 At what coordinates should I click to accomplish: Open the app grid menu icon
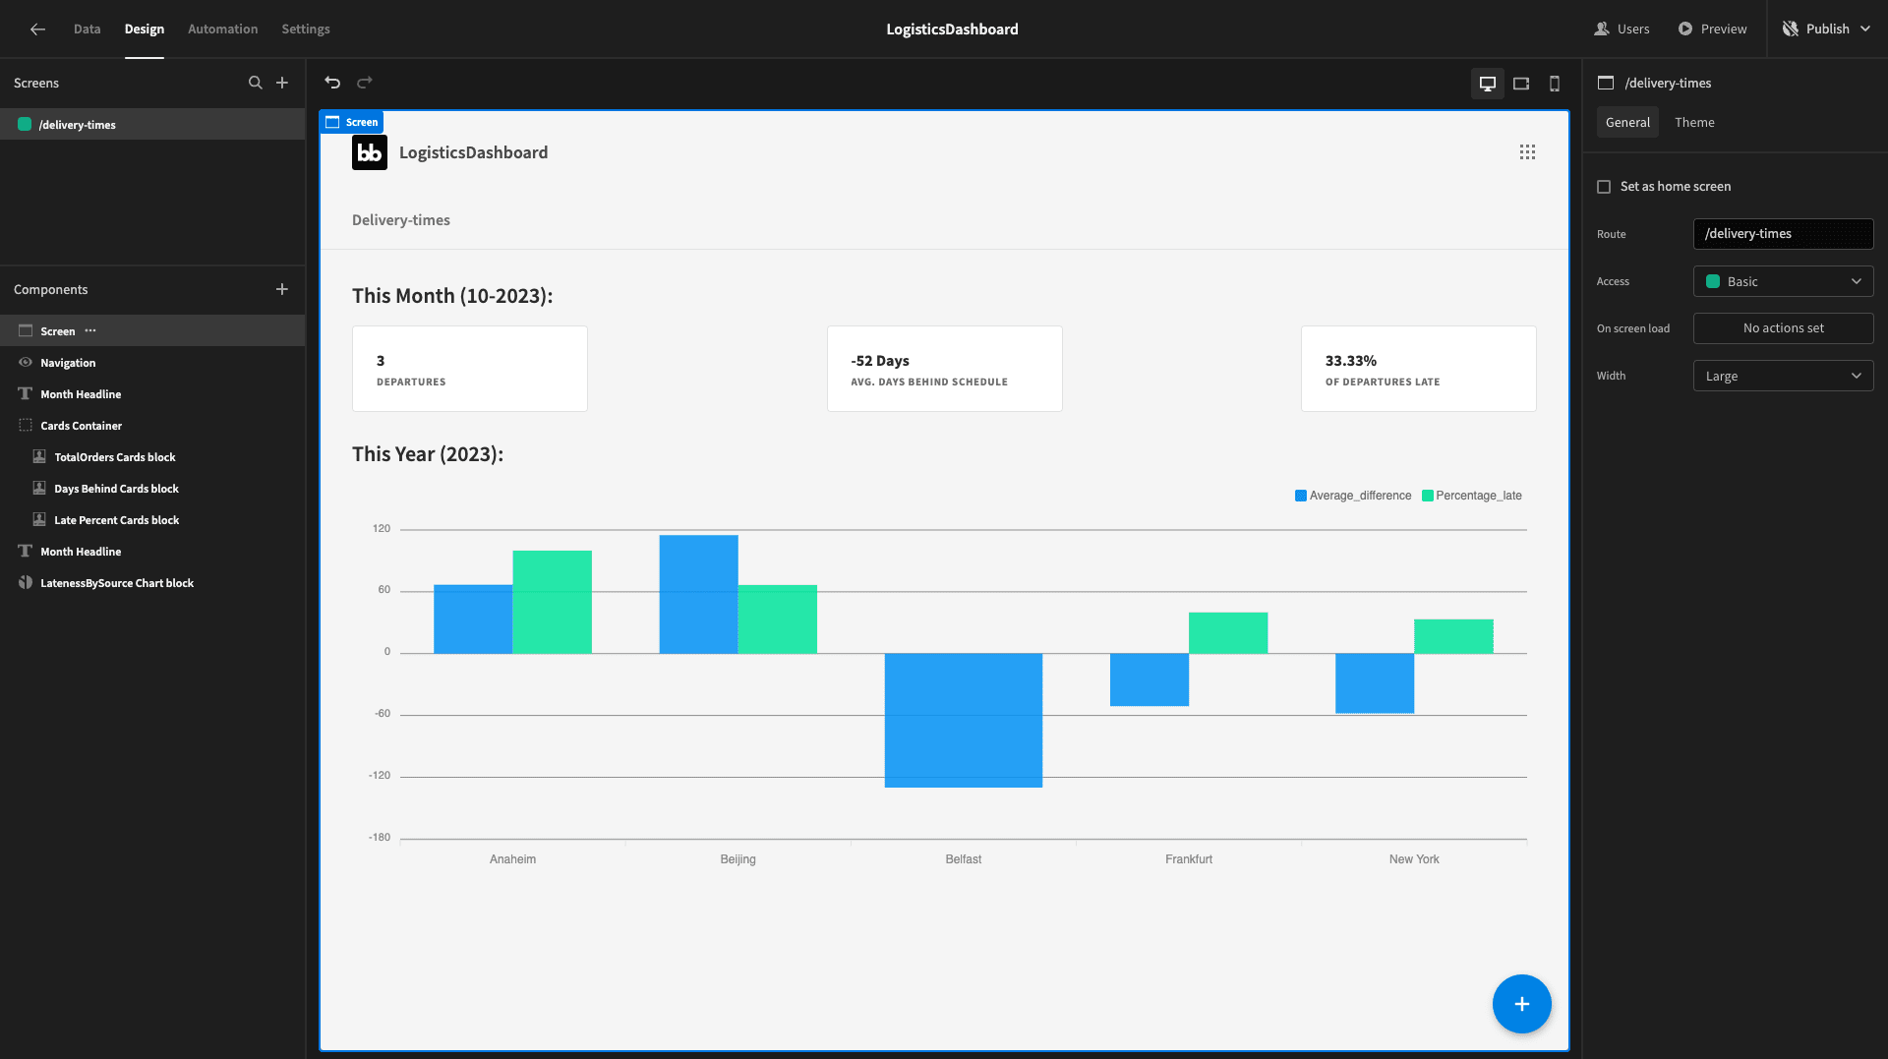pyautogui.click(x=1527, y=152)
